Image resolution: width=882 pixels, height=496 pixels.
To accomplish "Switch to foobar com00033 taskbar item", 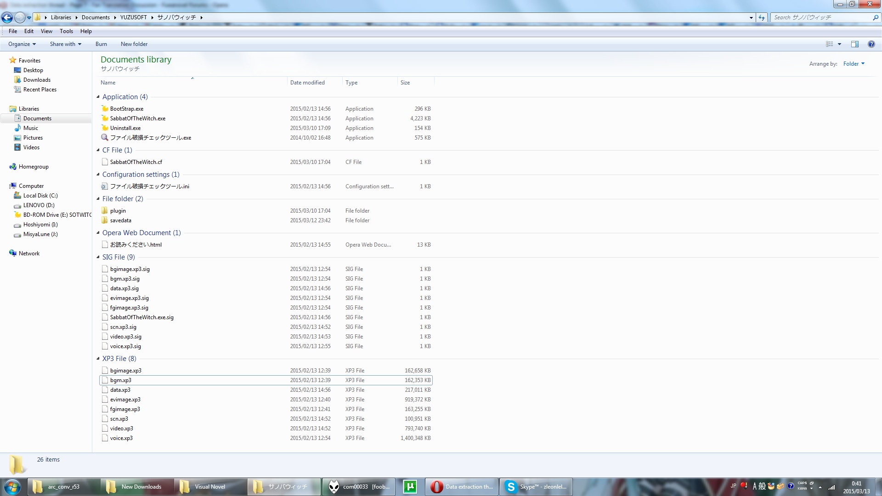I will pyautogui.click(x=358, y=487).
